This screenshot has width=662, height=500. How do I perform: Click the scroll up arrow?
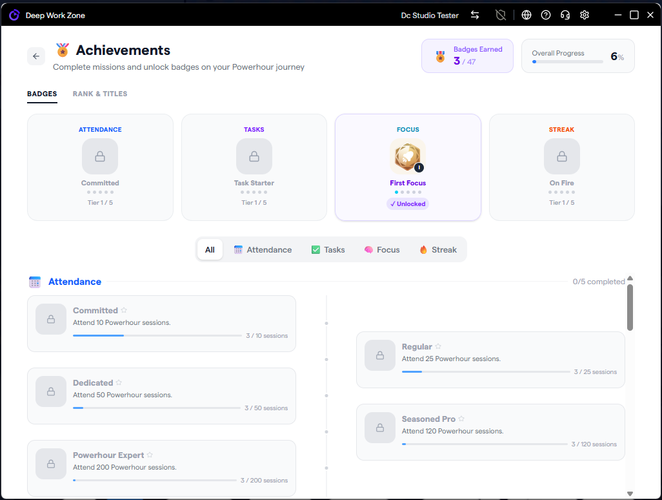(x=630, y=278)
